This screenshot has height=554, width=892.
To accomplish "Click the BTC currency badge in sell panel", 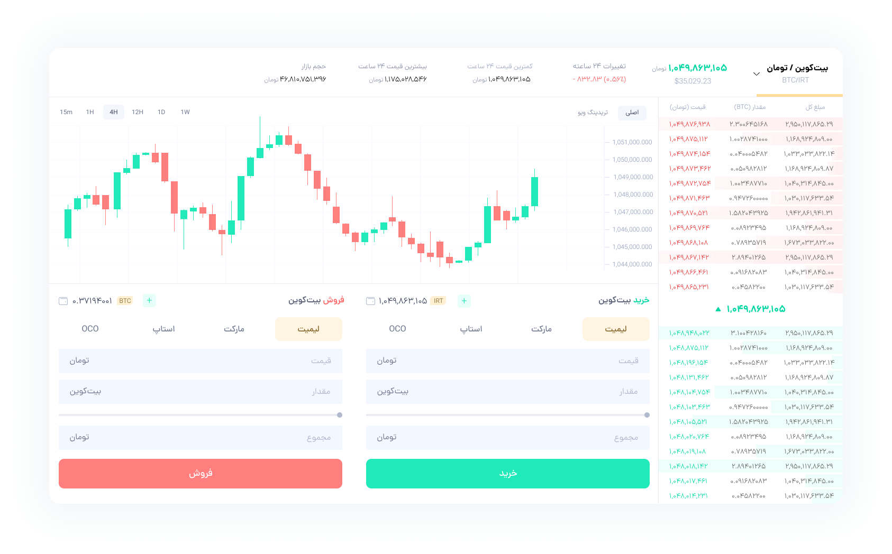I will [125, 301].
